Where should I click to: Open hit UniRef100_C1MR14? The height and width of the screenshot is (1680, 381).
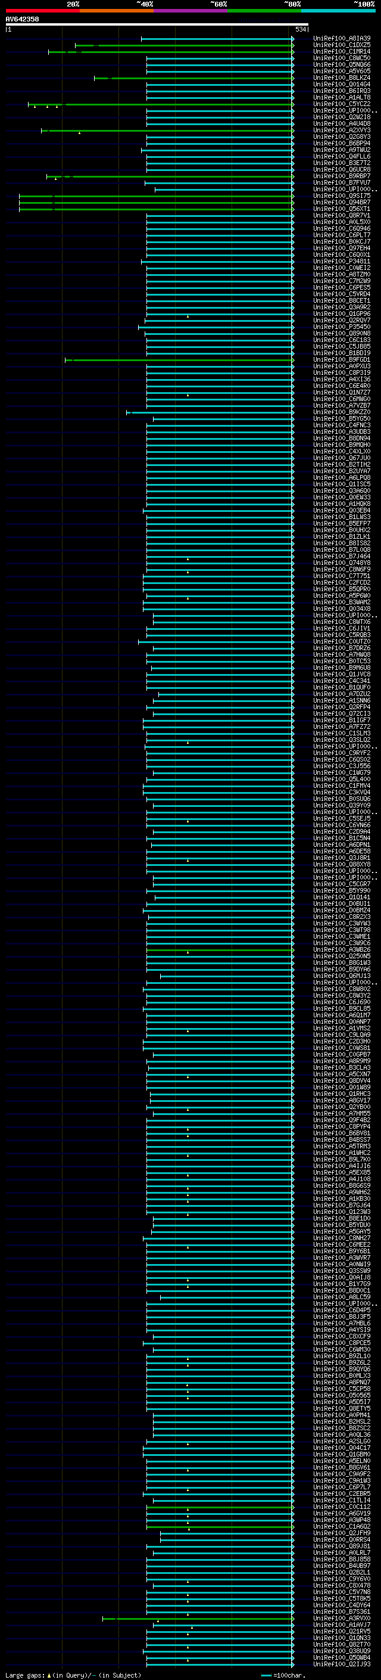pyautogui.click(x=342, y=51)
